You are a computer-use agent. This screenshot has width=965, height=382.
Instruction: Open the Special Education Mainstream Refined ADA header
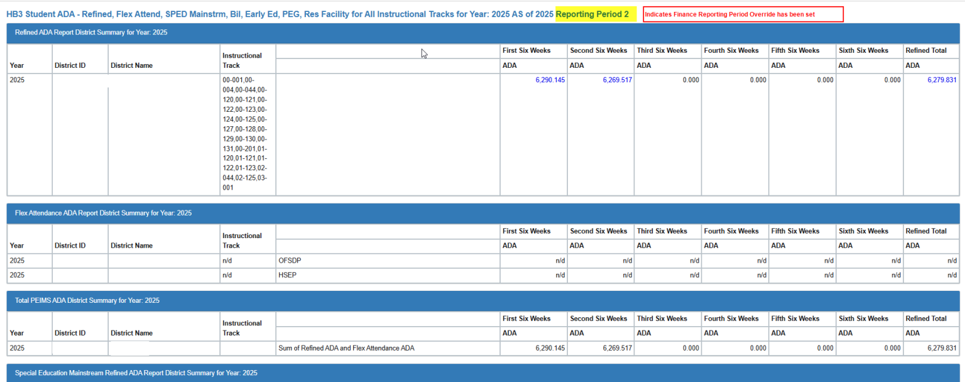pos(136,373)
